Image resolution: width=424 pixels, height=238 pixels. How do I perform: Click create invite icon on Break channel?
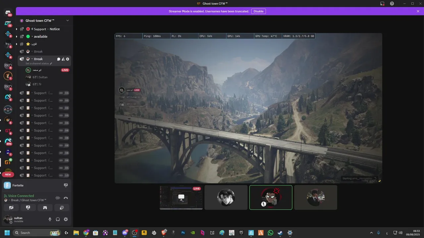tap(63, 59)
